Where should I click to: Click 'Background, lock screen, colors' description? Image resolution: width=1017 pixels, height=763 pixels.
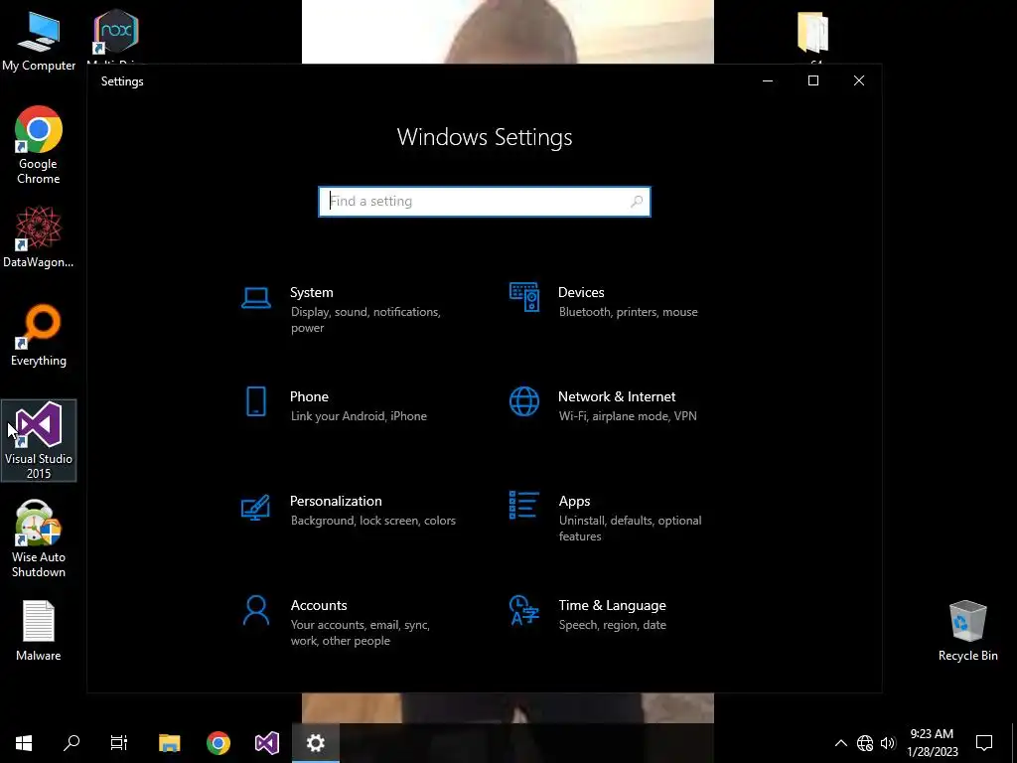[373, 521]
